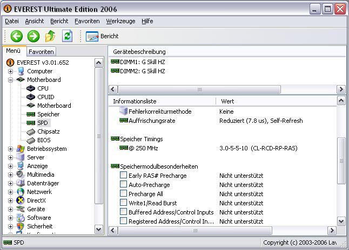The width and height of the screenshot is (349, 250).
Task: Open the Bericht menu
Action: [x=59, y=21]
